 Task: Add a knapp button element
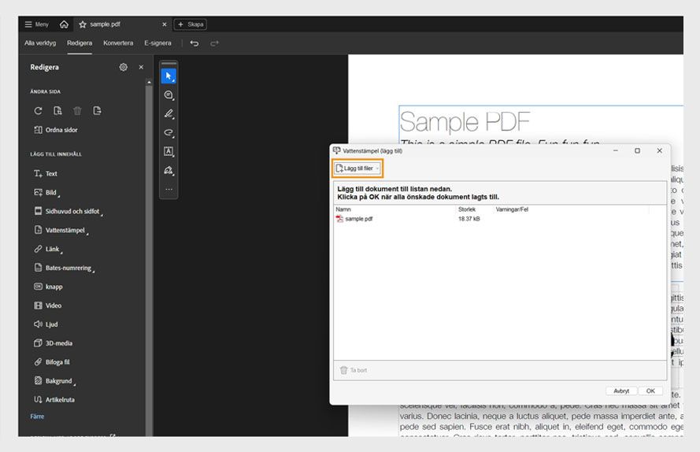pyautogui.click(x=48, y=287)
